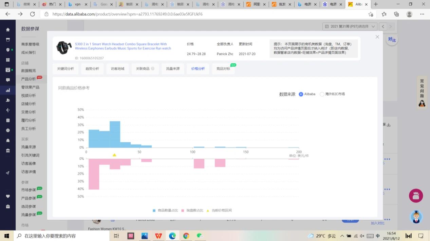430x241 pixels.
Task: Open the chat message icon in the sidebar
Action: (8, 80)
